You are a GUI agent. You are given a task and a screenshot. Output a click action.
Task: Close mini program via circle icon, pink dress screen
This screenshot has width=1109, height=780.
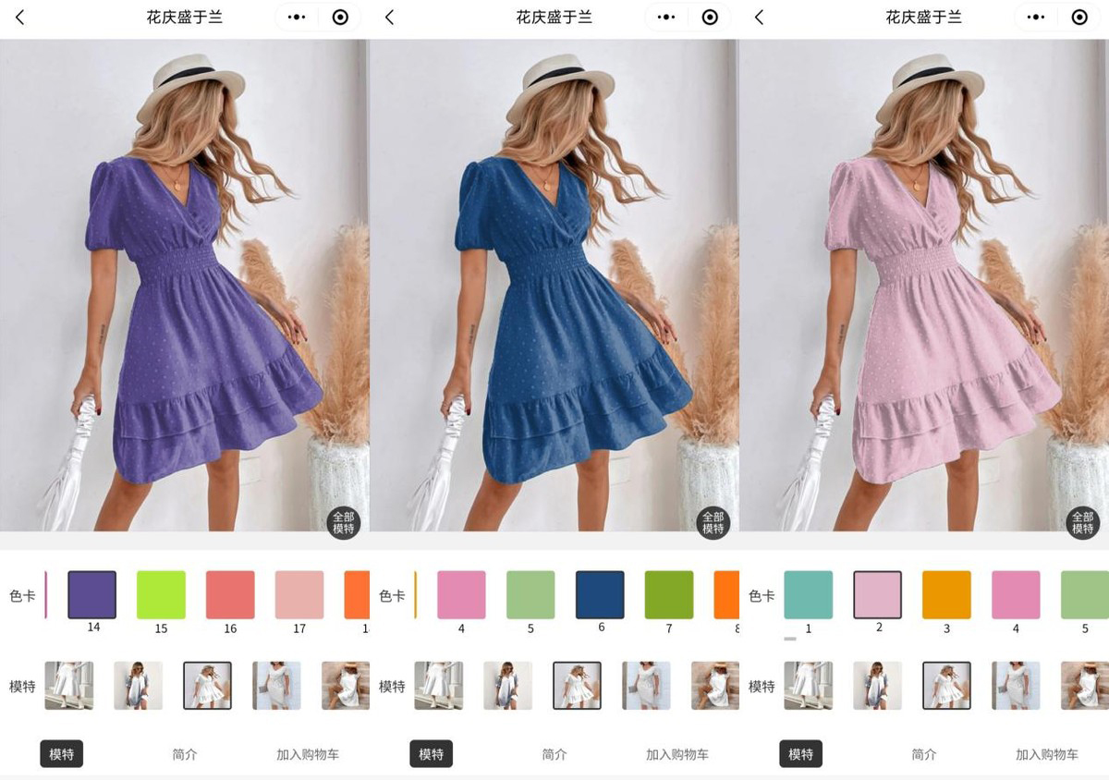pyautogui.click(x=1079, y=18)
